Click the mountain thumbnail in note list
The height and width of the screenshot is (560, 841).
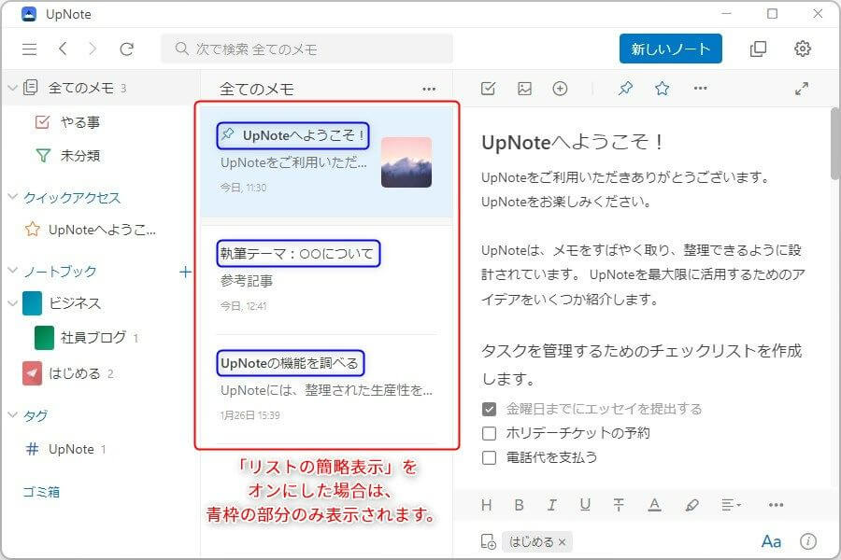[x=406, y=162]
